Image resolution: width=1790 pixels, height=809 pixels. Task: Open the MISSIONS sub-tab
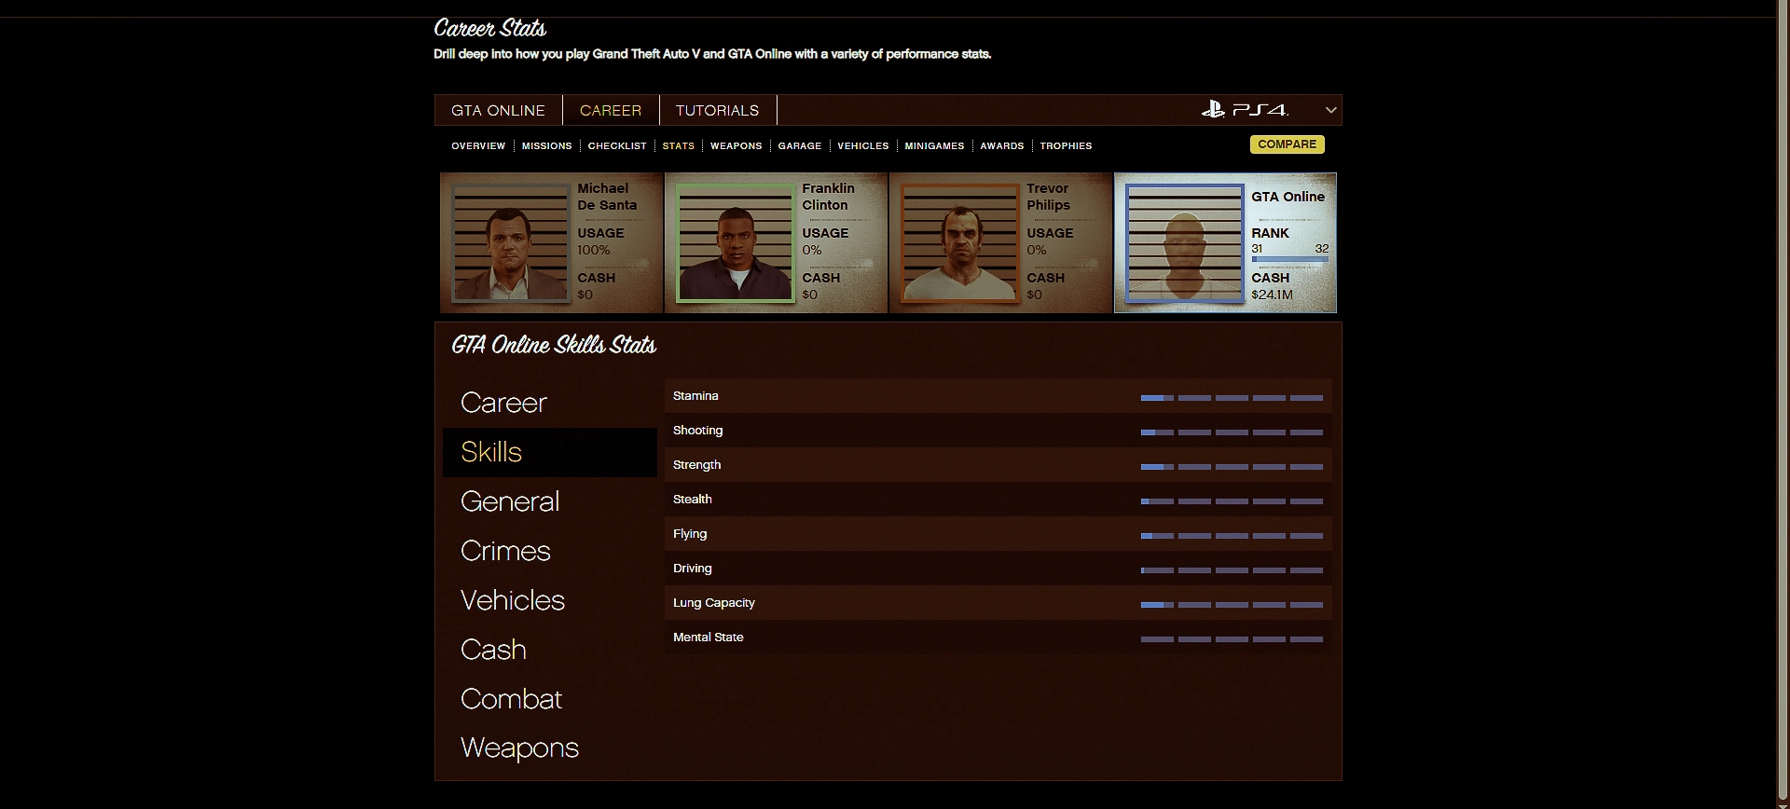point(547,146)
